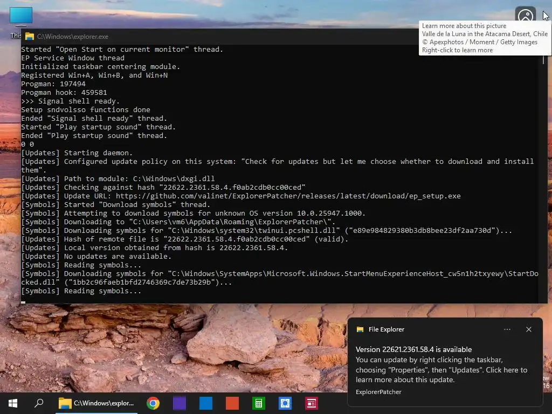Launch Google Chrome from taskbar

pos(153,403)
